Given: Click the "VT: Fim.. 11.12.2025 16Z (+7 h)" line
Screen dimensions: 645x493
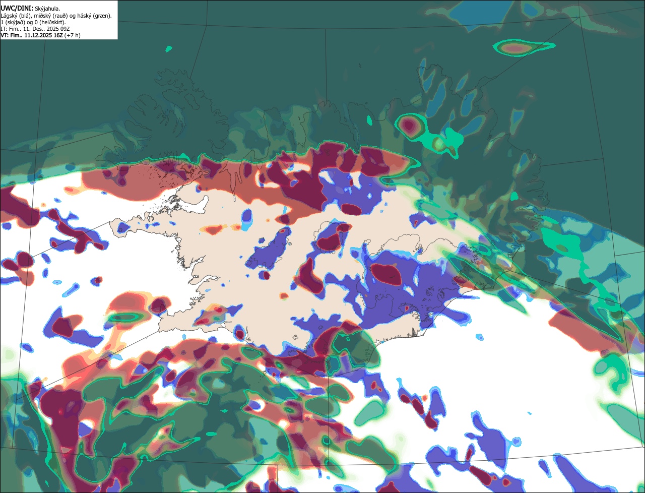Looking at the screenshot, I should tap(40, 35).
